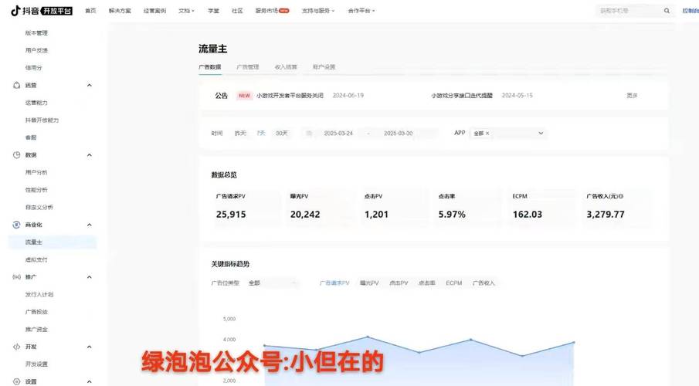Open 首页 in the top navigation

point(90,11)
